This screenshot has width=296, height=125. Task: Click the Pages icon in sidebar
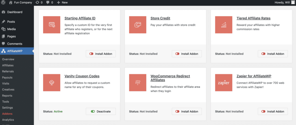[x=3, y=36]
